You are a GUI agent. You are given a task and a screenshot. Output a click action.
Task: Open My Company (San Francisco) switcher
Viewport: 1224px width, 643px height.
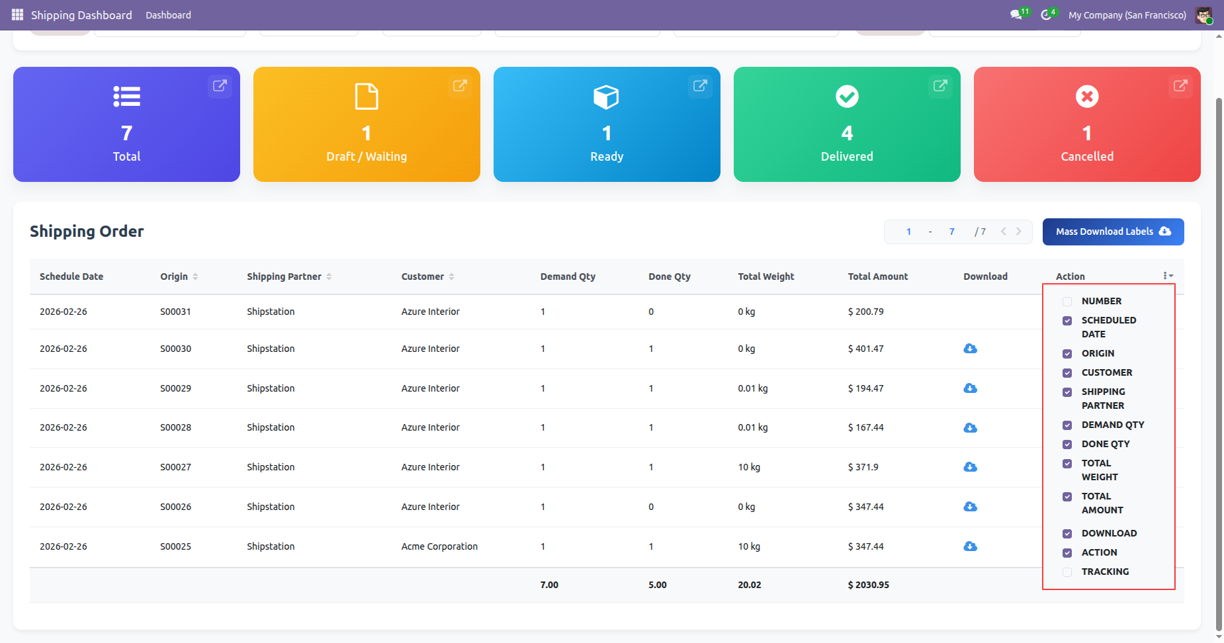pos(1127,15)
